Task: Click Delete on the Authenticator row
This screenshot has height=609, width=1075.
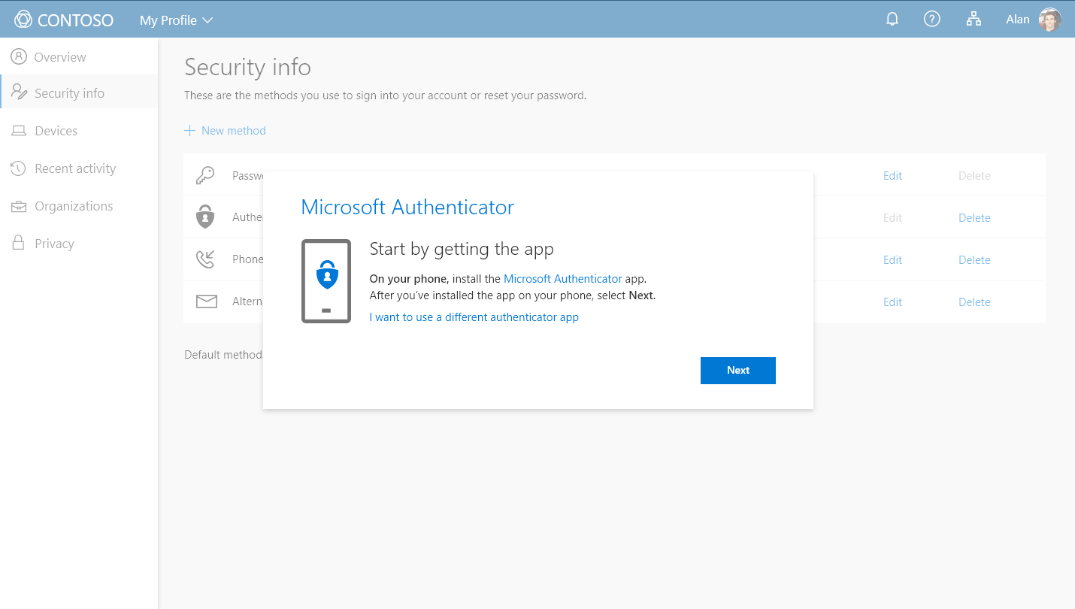Action: (974, 217)
